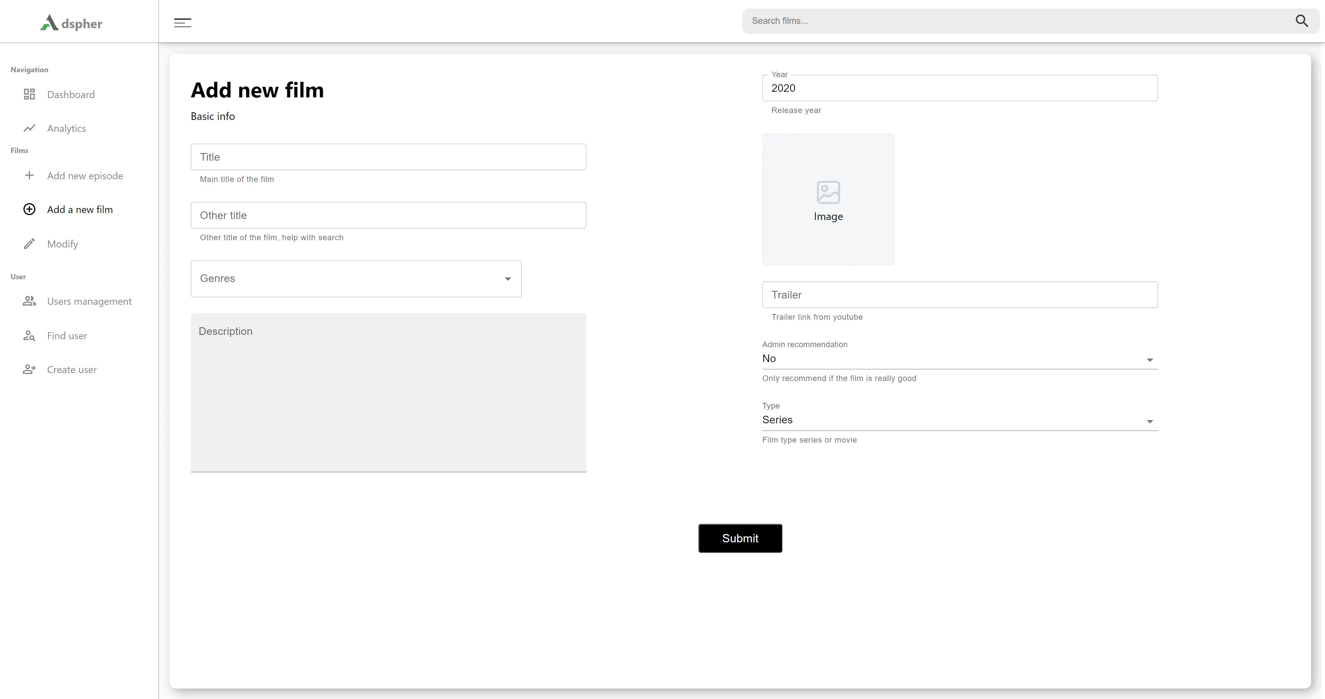Click the Title input field
The width and height of the screenshot is (1325, 699).
pos(388,157)
